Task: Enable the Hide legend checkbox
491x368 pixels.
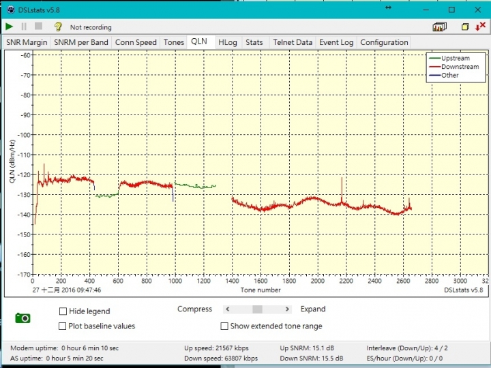Action: coord(63,311)
